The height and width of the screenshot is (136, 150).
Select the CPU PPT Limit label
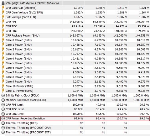click(x=14, y=105)
